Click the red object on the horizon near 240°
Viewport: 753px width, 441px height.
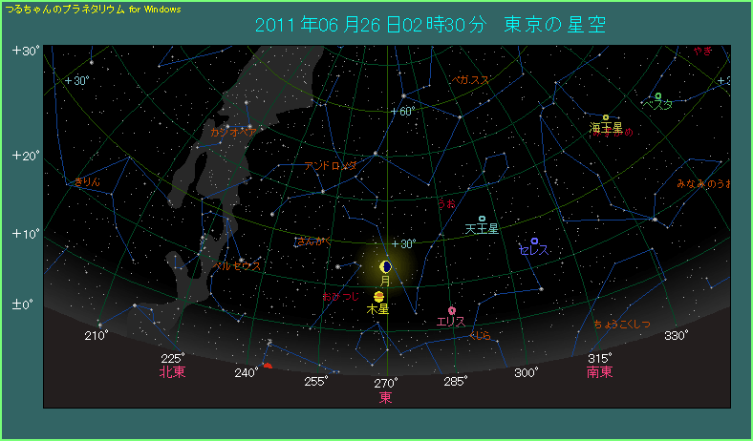(x=268, y=366)
